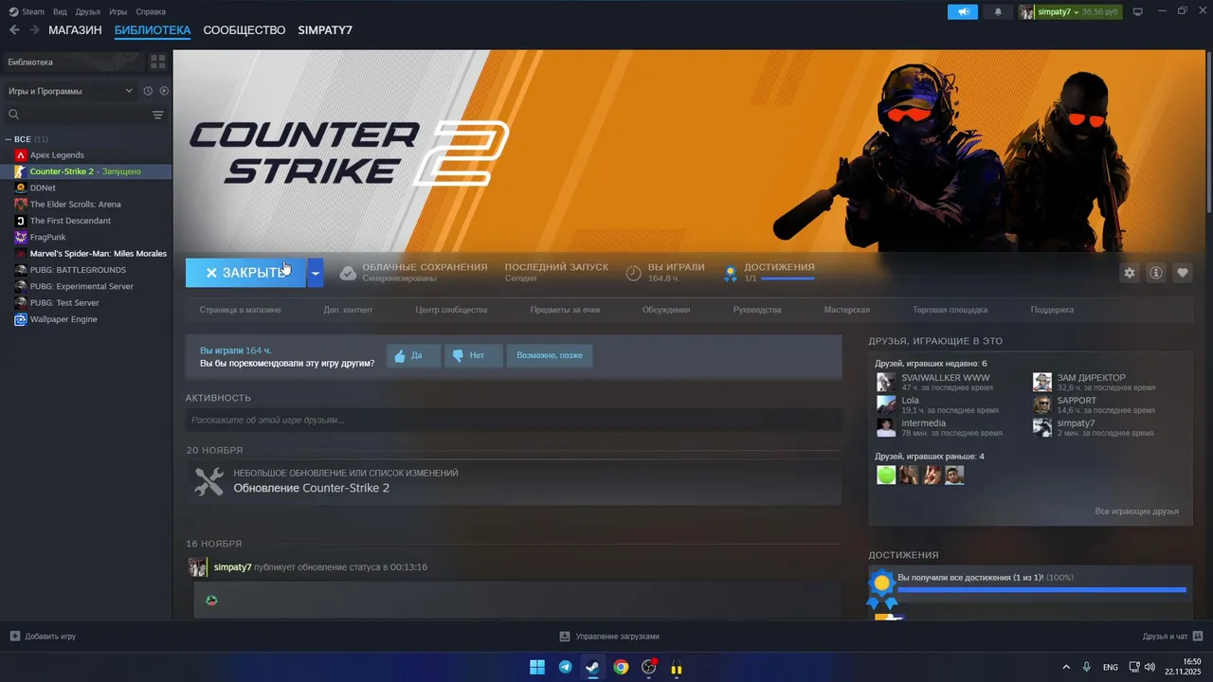
Task: Click the thumbs down Нет button
Action: click(x=473, y=356)
